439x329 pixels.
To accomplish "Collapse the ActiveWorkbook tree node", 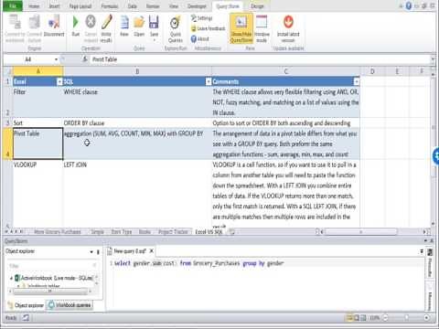I will coord(11,278).
